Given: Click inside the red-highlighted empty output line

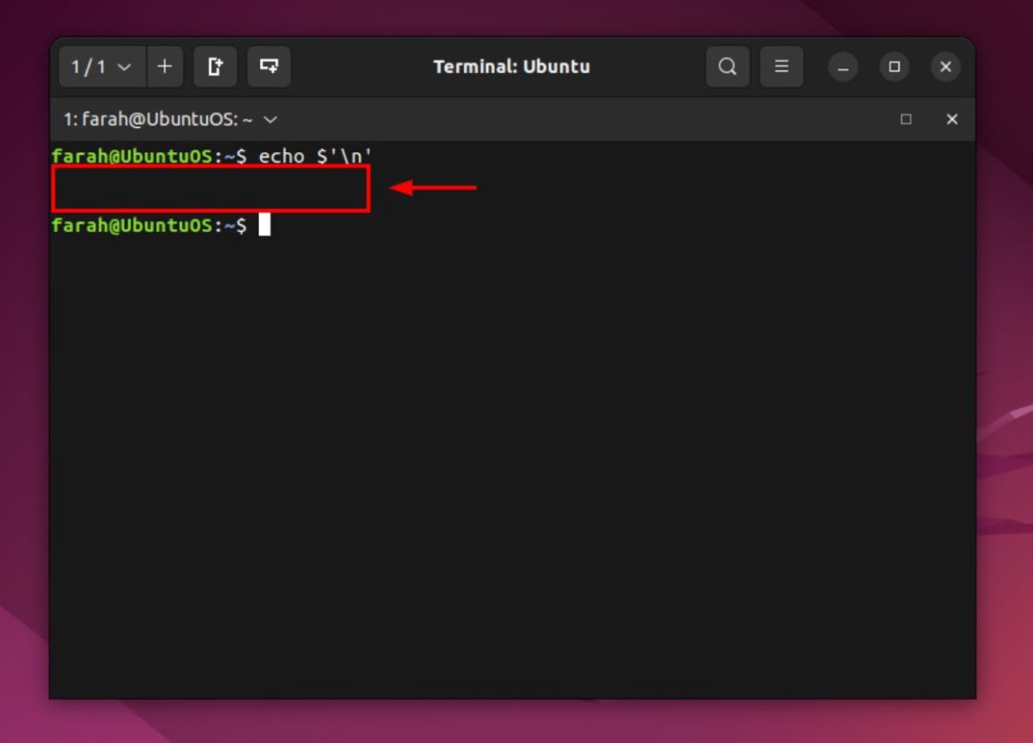Looking at the screenshot, I should click(211, 188).
